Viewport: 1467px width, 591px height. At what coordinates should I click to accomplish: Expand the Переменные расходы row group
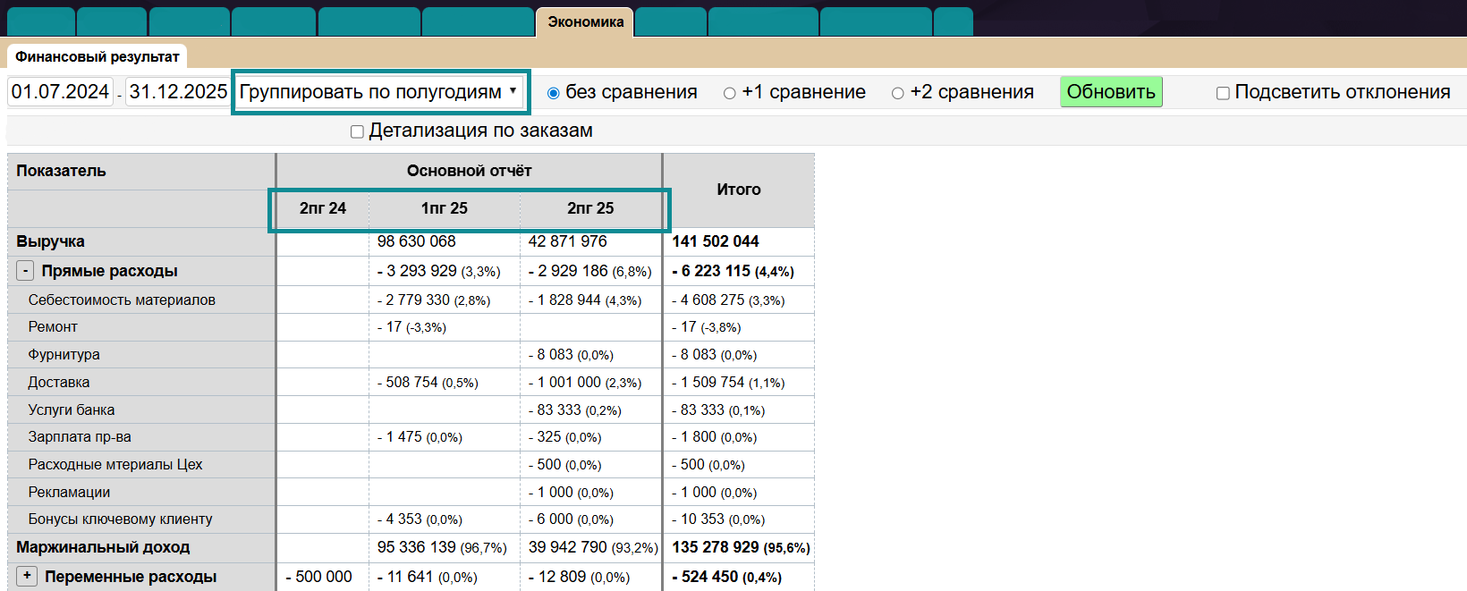tap(27, 576)
